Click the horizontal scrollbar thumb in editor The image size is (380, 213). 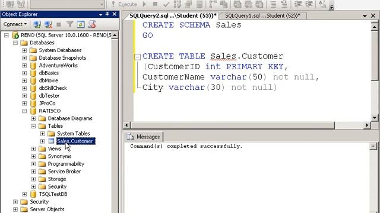tap(232, 125)
